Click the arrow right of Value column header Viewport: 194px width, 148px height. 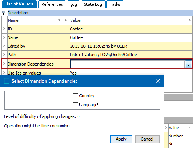coord(190,20)
